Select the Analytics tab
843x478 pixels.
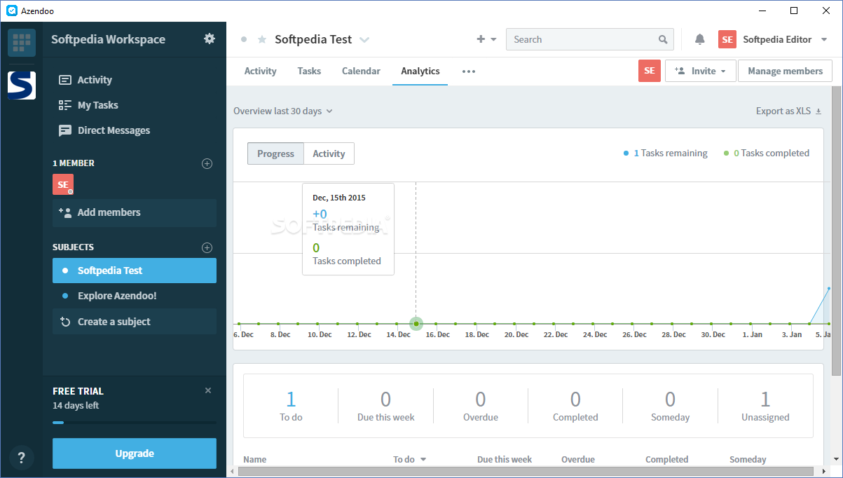(420, 71)
